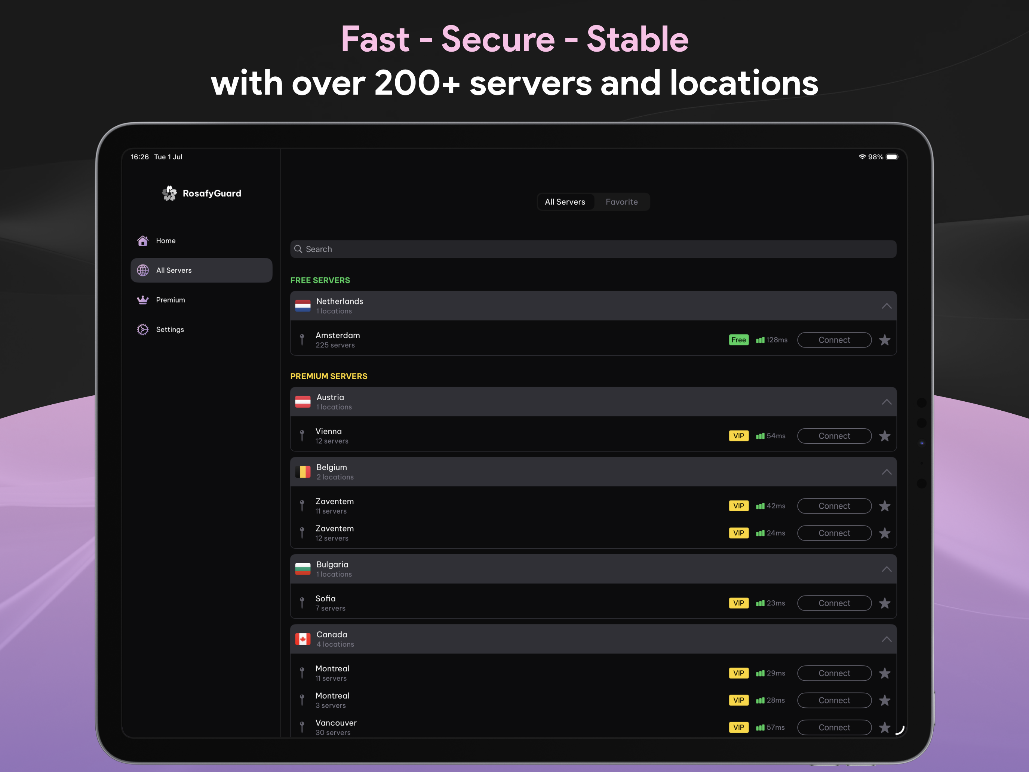The image size is (1029, 772).
Task: Click the location pin beside Amsterdam
Action: pos(302,340)
